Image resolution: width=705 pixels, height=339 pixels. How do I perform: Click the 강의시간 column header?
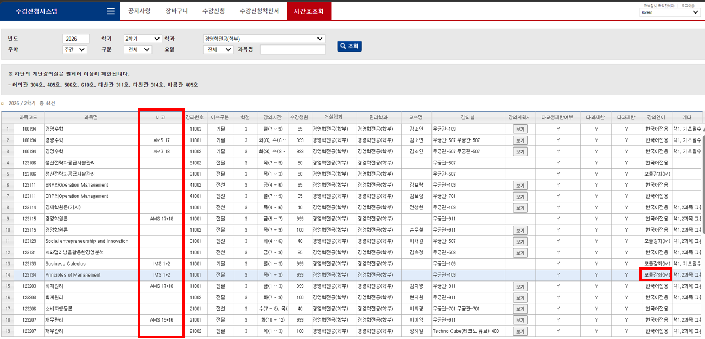click(272, 117)
